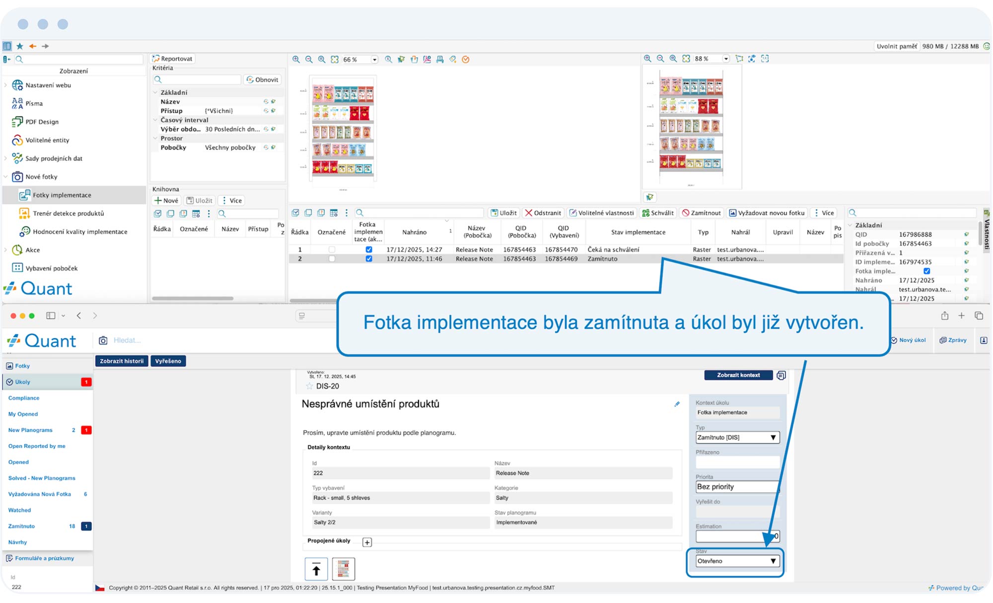Zoom in on the right photo viewer
The image size is (993, 603).
point(647,59)
